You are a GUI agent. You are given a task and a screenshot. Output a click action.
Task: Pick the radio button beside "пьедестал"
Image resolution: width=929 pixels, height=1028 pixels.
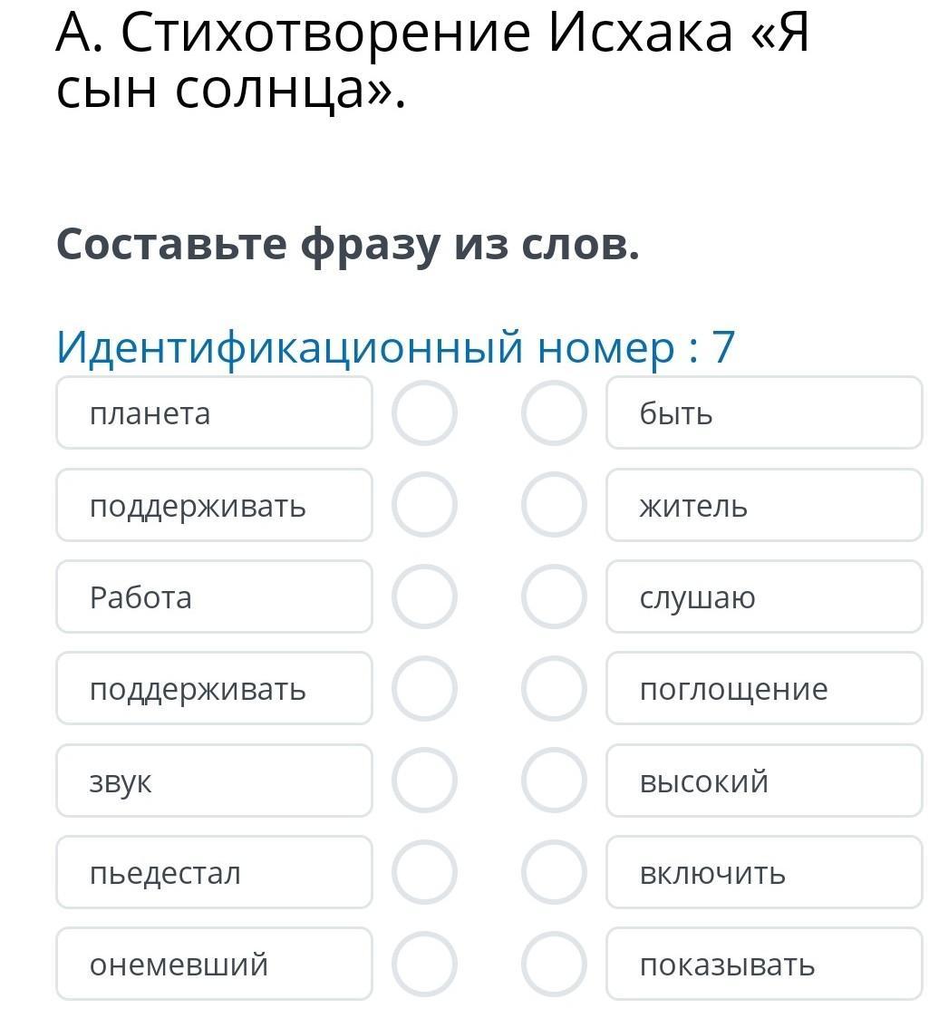coord(424,873)
